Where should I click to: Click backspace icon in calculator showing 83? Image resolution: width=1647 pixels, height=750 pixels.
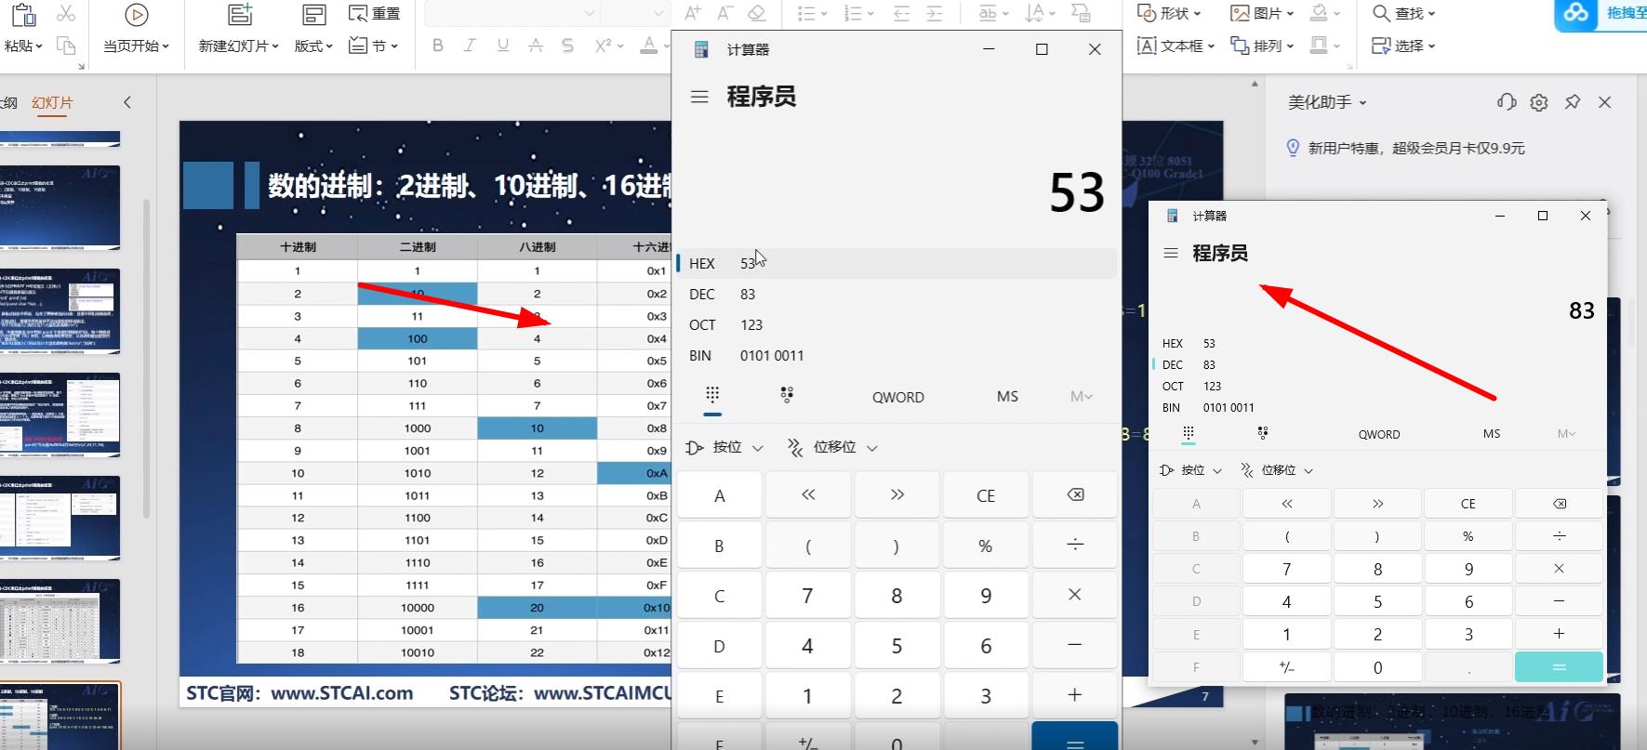[x=1560, y=504]
